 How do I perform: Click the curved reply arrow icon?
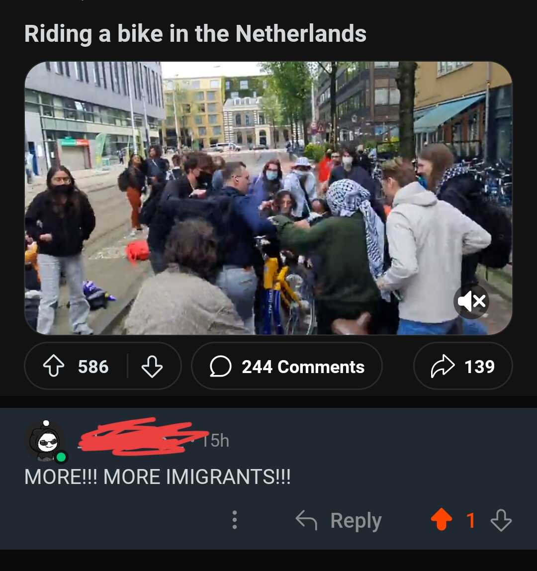click(x=306, y=520)
